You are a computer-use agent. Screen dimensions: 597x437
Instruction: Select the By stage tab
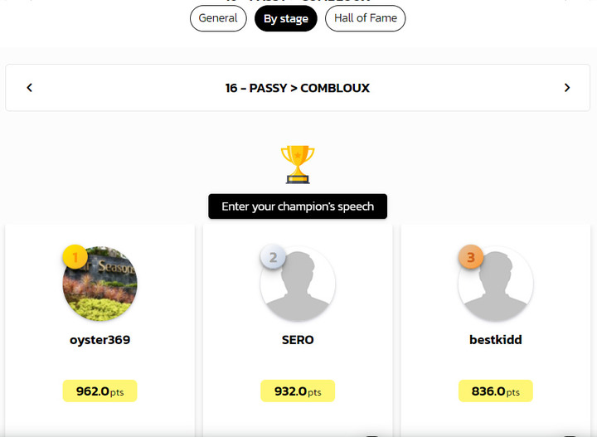click(286, 18)
